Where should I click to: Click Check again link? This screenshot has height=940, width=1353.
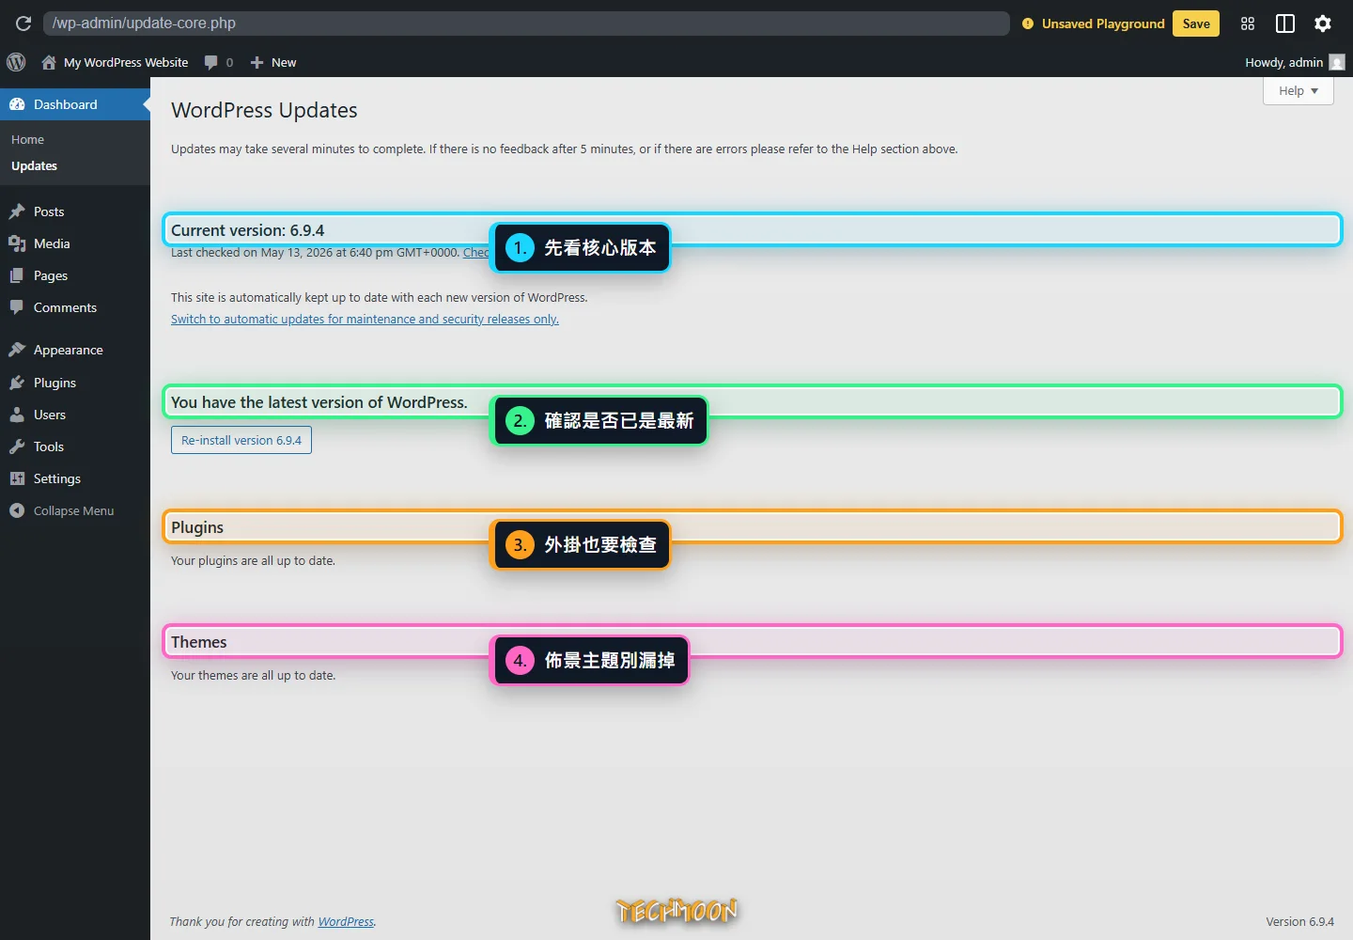(476, 252)
